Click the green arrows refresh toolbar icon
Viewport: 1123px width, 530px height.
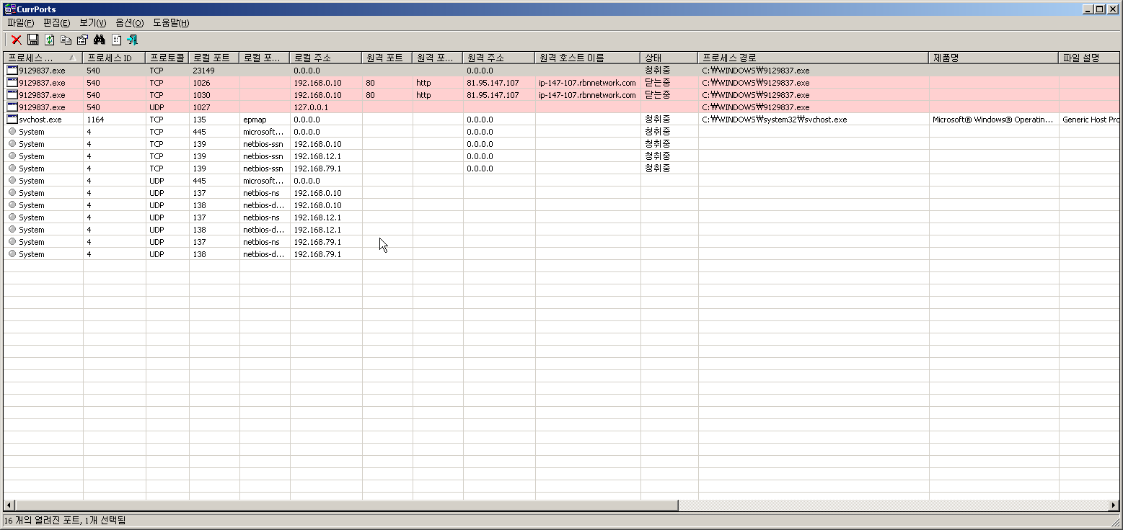49,40
